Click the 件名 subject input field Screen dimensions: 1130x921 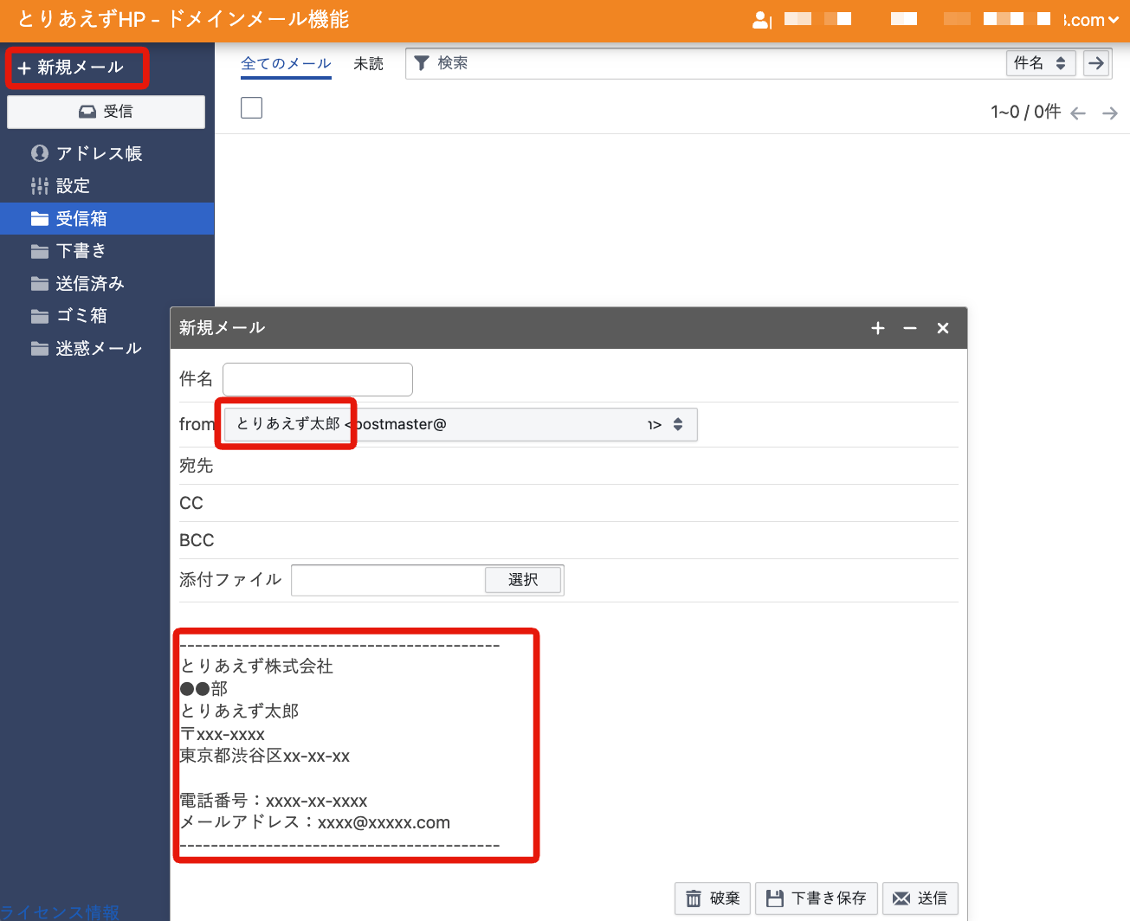click(x=318, y=379)
